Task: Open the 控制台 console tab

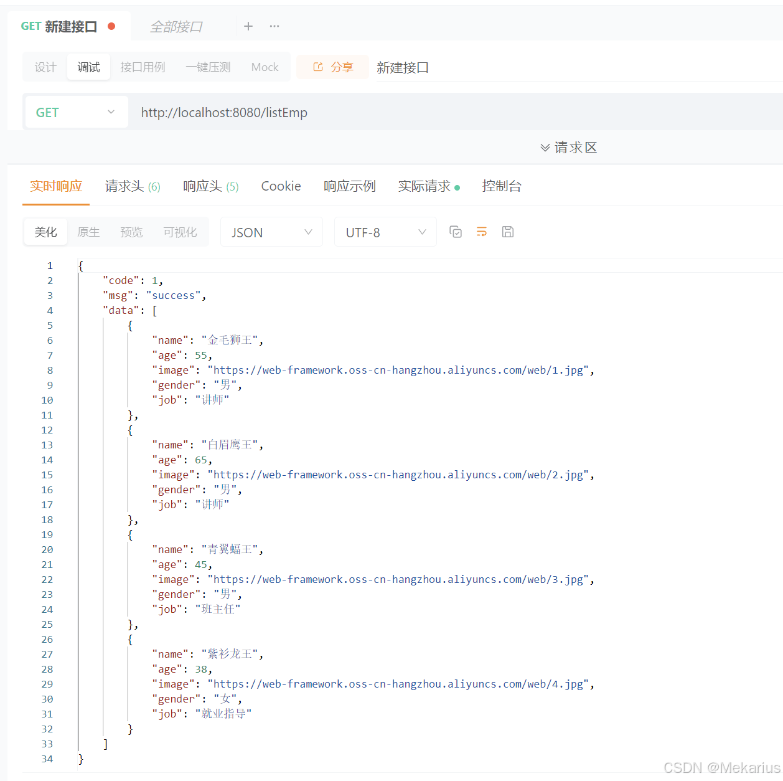Action: click(x=502, y=186)
